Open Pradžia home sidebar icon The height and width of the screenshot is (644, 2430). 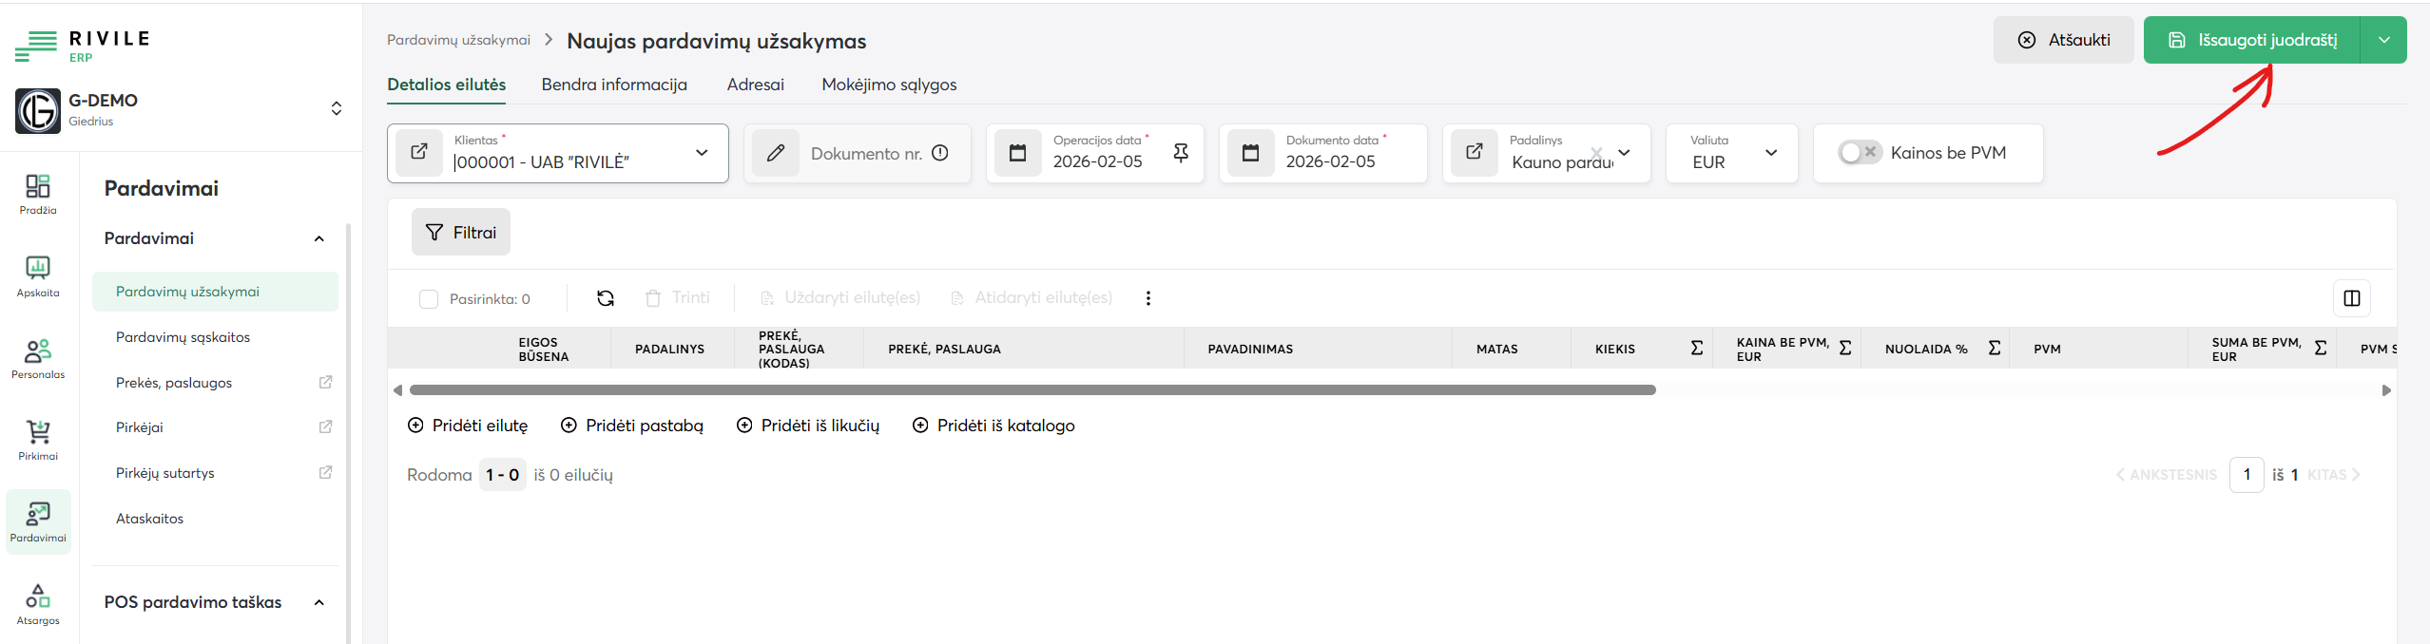(38, 194)
